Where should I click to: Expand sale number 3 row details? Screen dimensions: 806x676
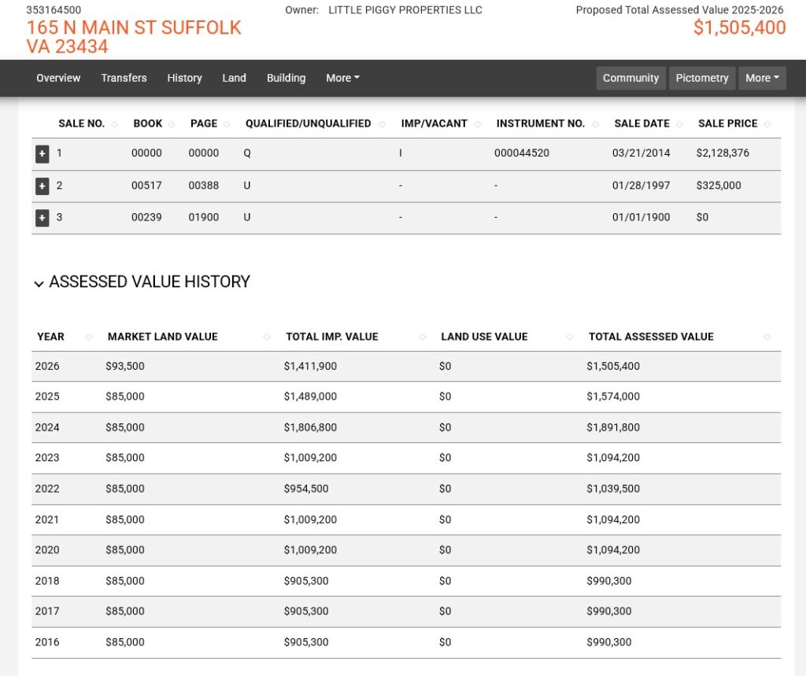(x=43, y=218)
